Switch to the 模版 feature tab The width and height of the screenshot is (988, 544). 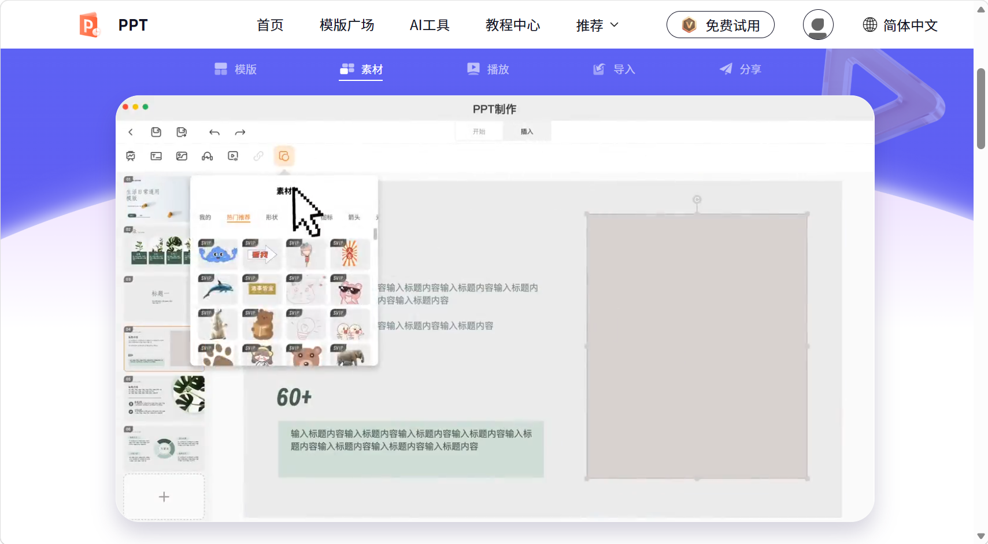[235, 69]
